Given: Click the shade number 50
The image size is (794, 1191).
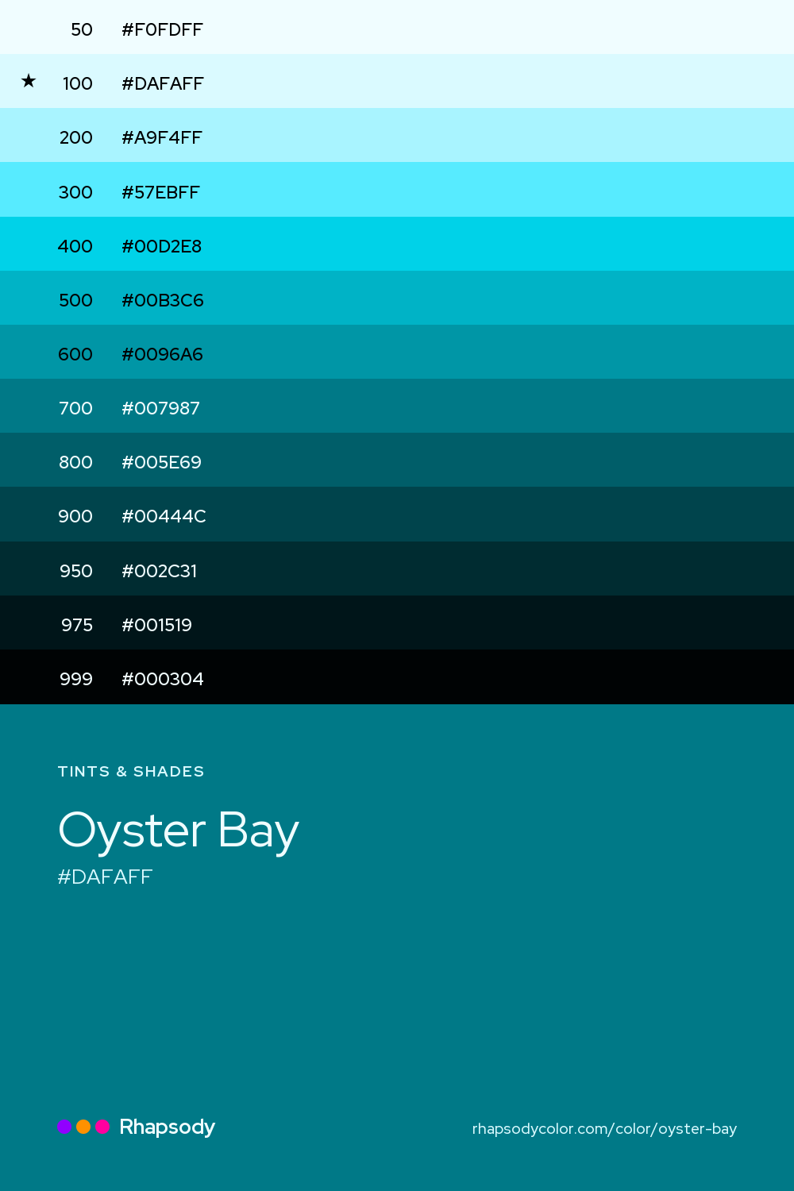Looking at the screenshot, I should (82, 29).
